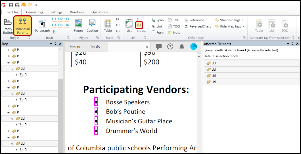The image size is (301, 154).
Task: Close the viewer tab bar with the X
Action: click(147, 47)
